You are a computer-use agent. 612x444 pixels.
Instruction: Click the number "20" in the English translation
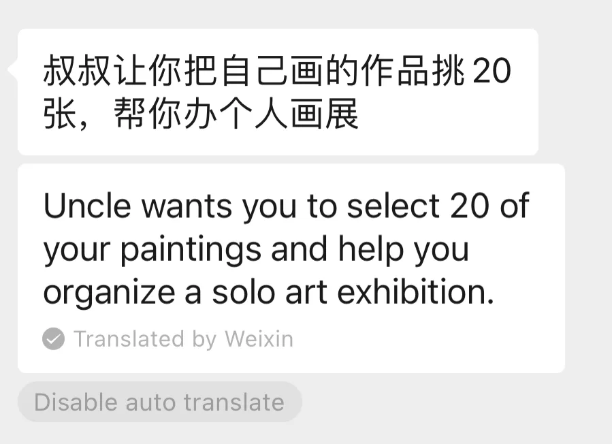click(469, 206)
